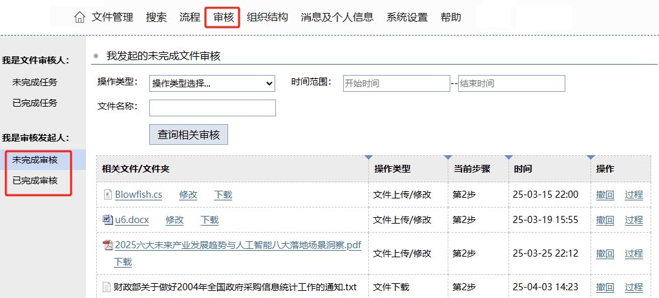Screen dimensions: 659x298
Task: Open the 搜索 menu
Action: (x=156, y=17)
